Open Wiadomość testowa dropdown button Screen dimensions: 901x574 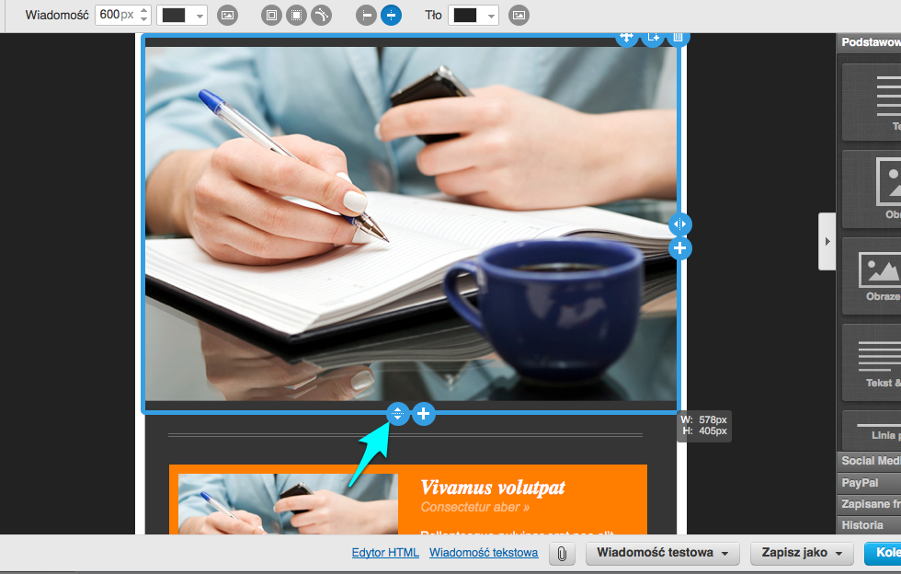663,553
